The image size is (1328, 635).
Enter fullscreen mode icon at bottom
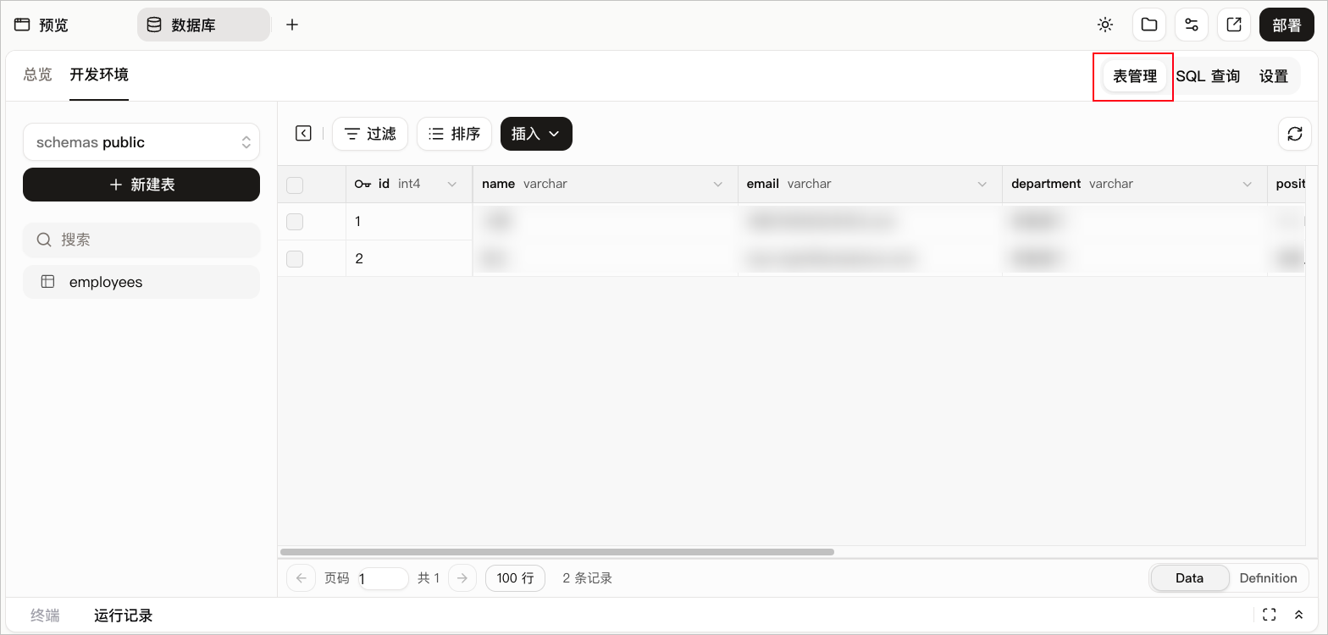pos(1269,615)
